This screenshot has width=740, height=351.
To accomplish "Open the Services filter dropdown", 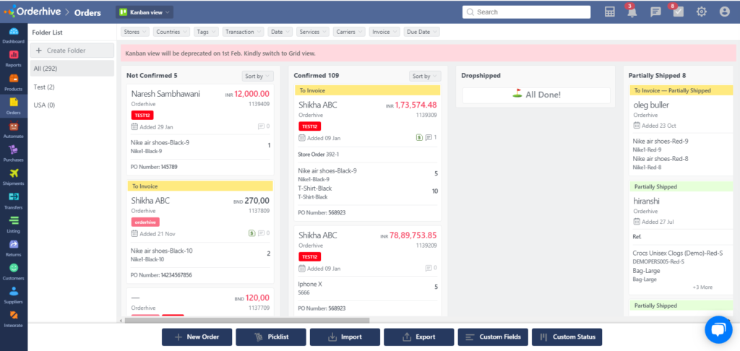I will 313,32.
